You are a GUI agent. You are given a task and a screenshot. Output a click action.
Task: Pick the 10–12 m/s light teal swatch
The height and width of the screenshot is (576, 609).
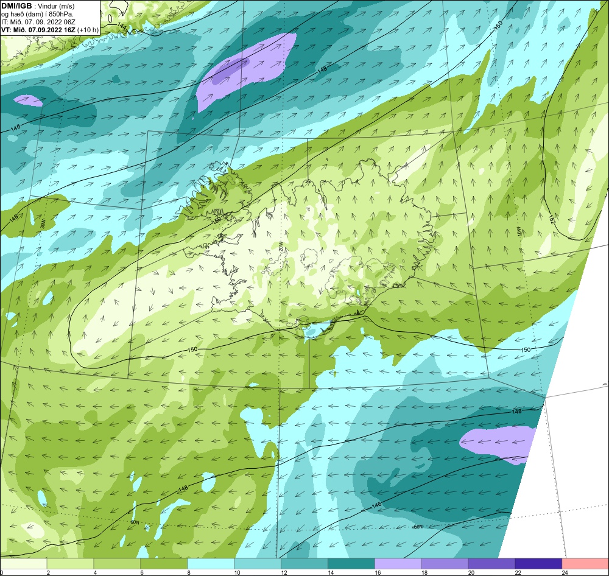click(x=258, y=563)
